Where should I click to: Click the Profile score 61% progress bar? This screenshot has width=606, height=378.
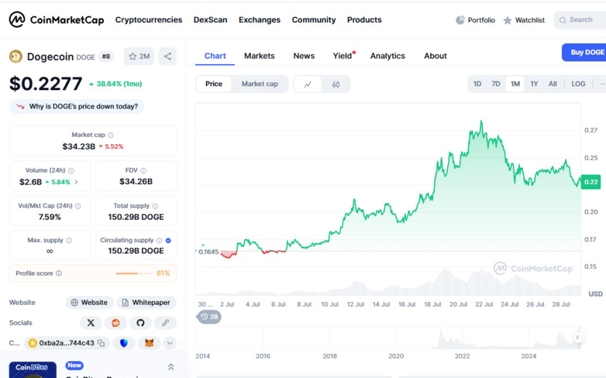click(133, 273)
